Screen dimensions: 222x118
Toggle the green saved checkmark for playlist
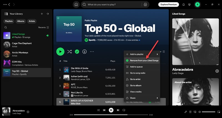pos(77,52)
